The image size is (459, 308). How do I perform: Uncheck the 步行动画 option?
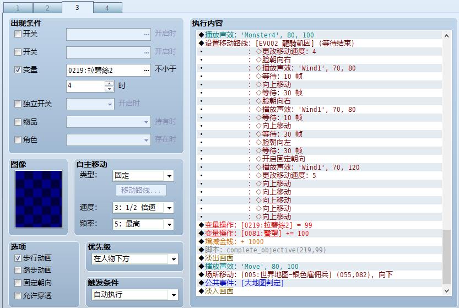point(18,258)
